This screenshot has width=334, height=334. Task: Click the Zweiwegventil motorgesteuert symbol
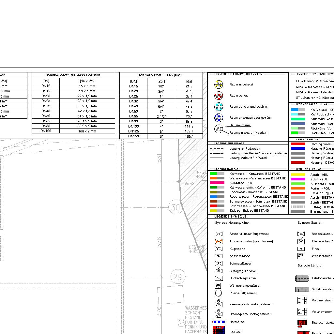tap(219, 303)
